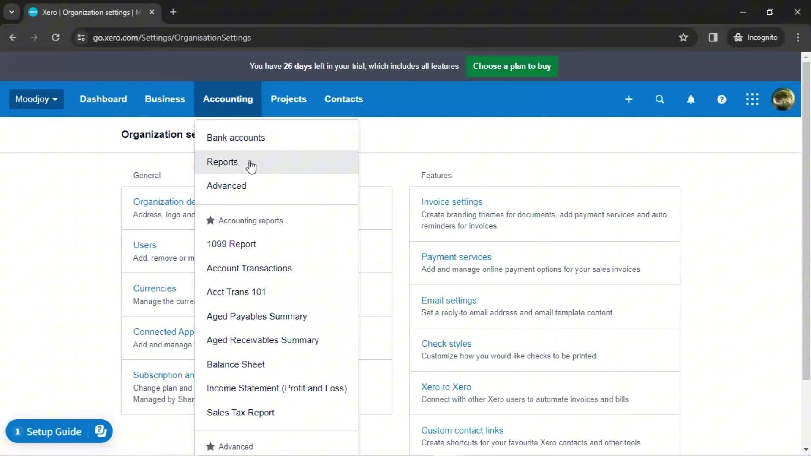View site information icon in address bar
Screen dimensions: 811x456
[x=81, y=38]
